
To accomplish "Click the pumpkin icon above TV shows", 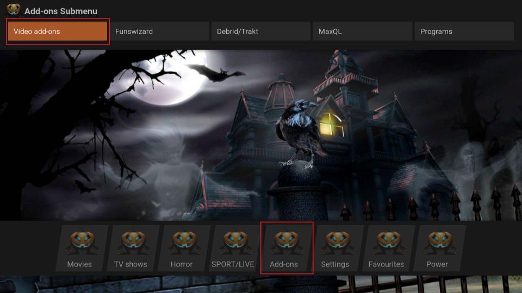I will [x=133, y=242].
